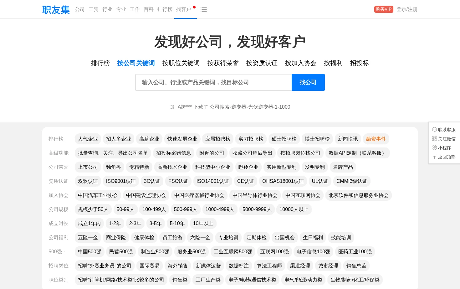Open the 附近的公司 tag
460x289 pixels.
212,153
